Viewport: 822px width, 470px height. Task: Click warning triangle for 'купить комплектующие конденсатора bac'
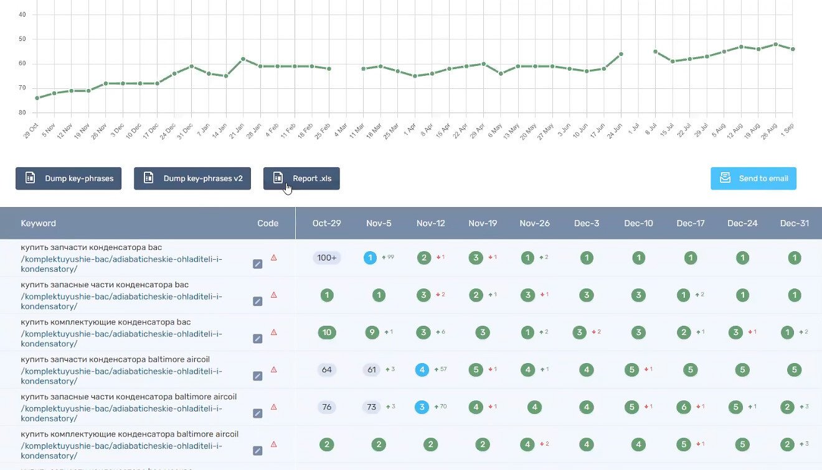click(273, 332)
